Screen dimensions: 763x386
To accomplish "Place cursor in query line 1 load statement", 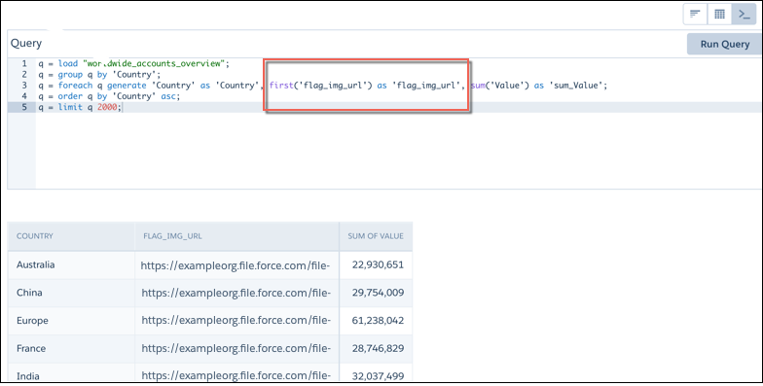I will (133, 64).
